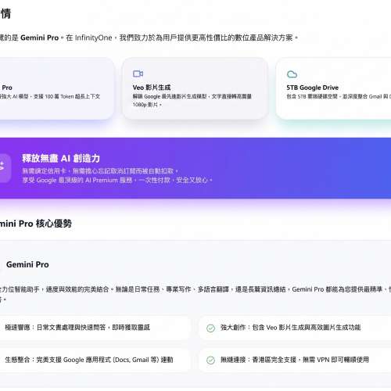Click the cloud icon above 5TB Google Drive

pos(292,74)
